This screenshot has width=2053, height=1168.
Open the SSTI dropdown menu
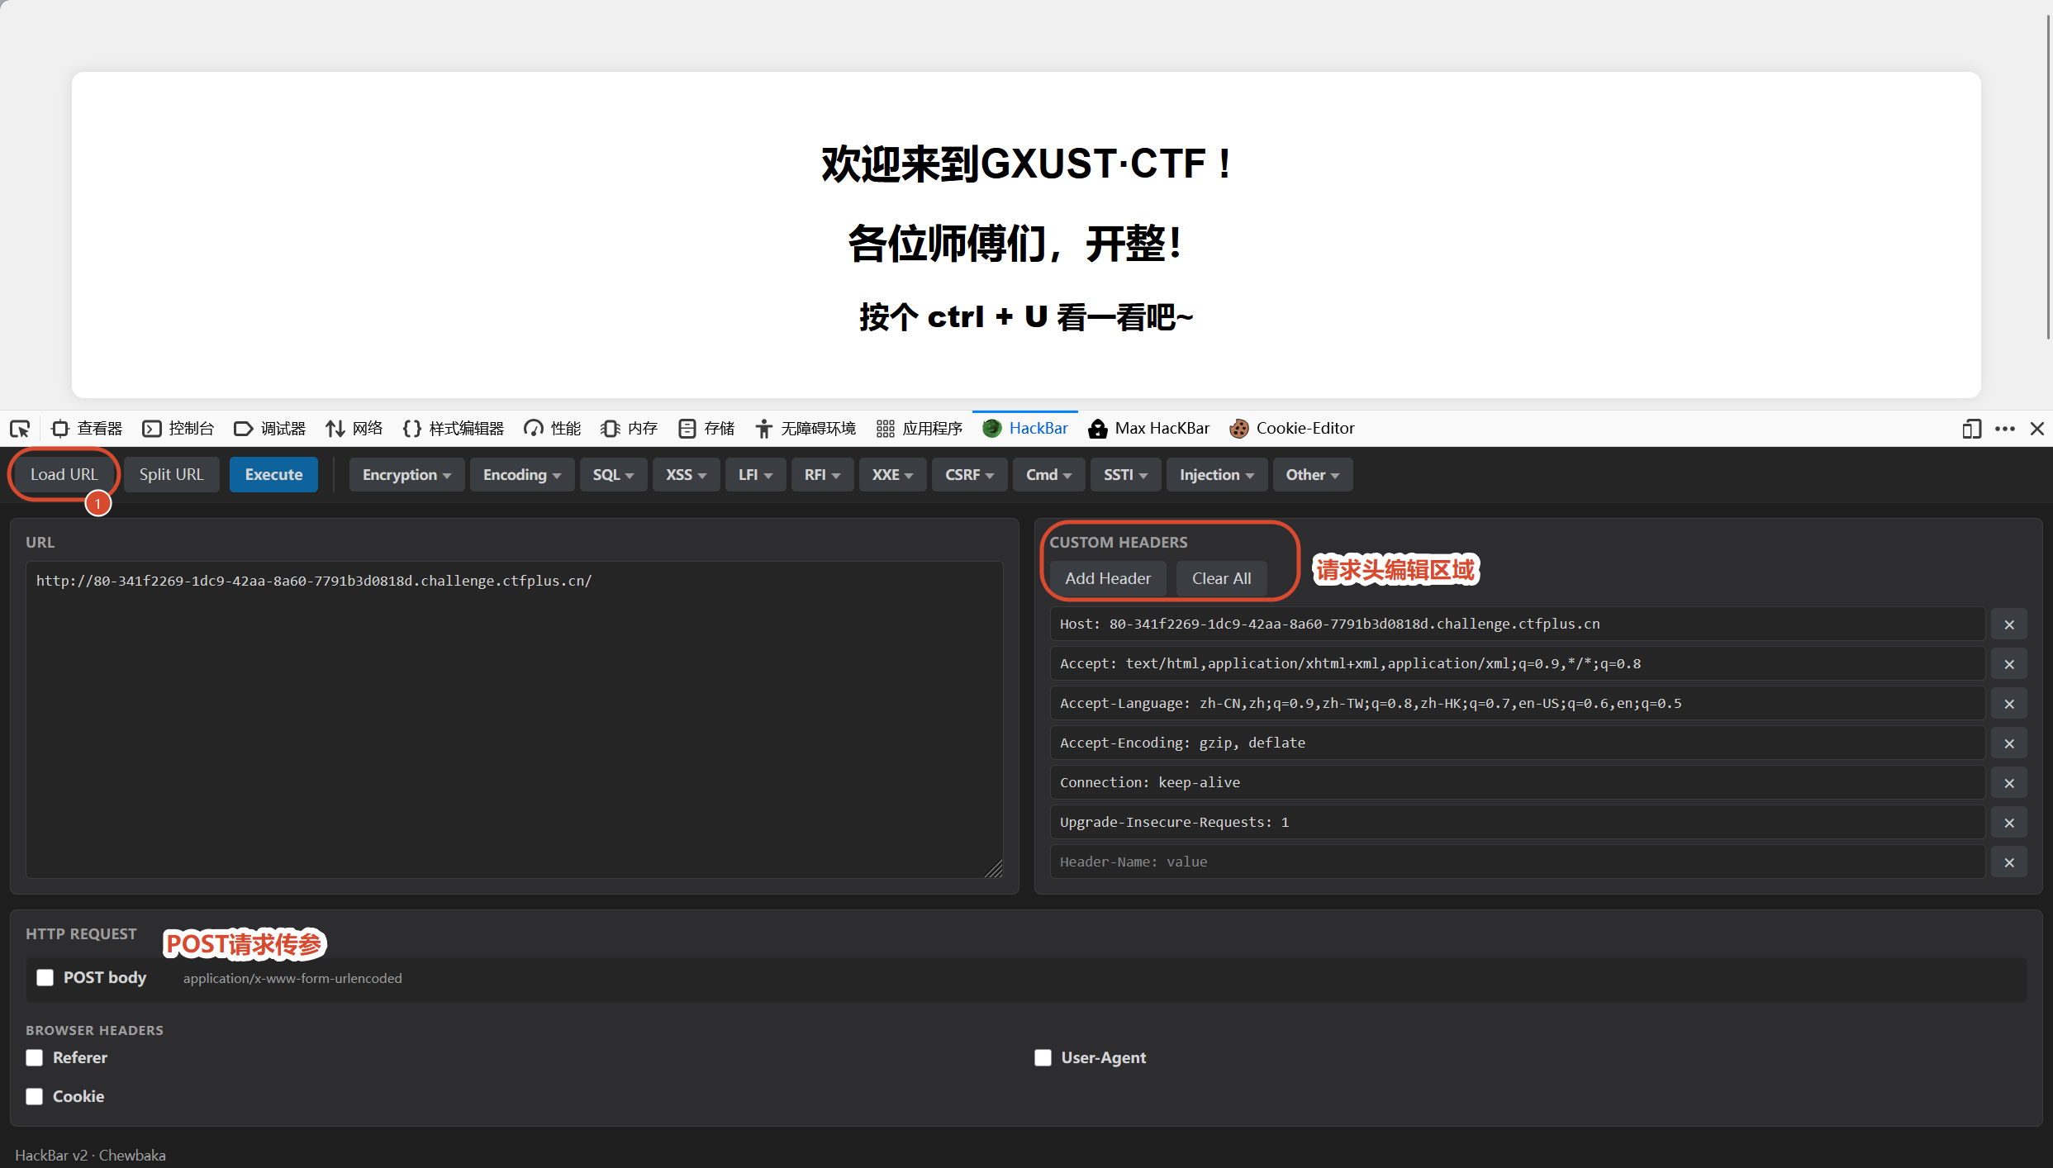pyautogui.click(x=1125, y=475)
